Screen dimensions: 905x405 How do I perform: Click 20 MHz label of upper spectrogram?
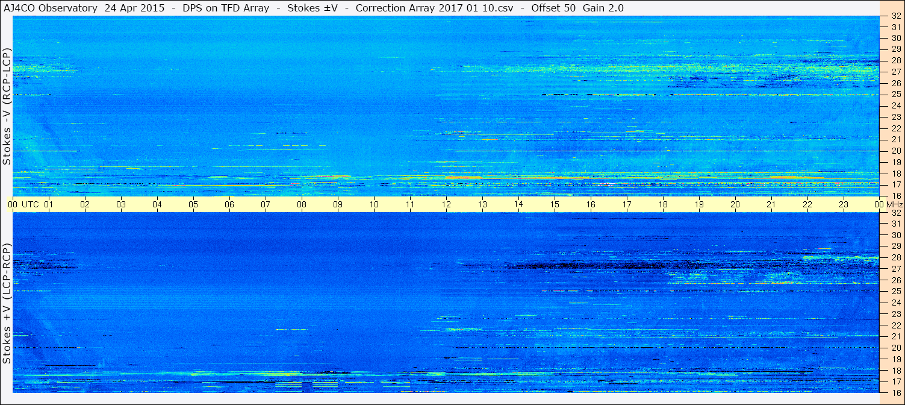pos(895,151)
